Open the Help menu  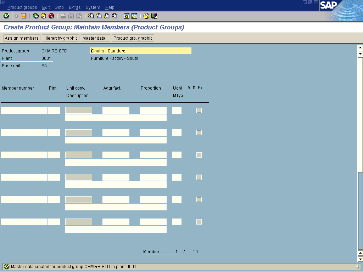[x=110, y=7]
